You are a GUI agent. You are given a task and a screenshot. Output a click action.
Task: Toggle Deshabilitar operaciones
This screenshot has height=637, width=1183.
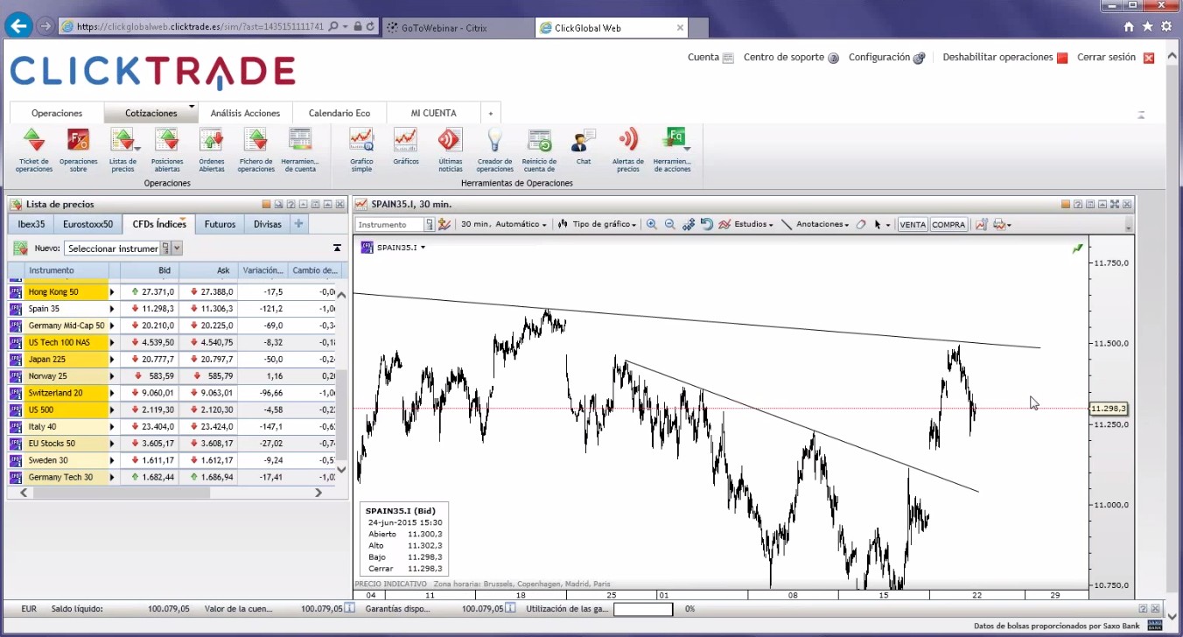[x=1005, y=58]
